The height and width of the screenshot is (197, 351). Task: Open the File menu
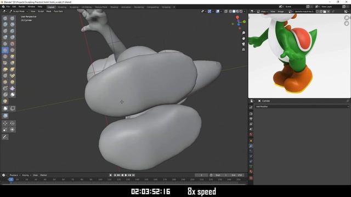(8, 7)
